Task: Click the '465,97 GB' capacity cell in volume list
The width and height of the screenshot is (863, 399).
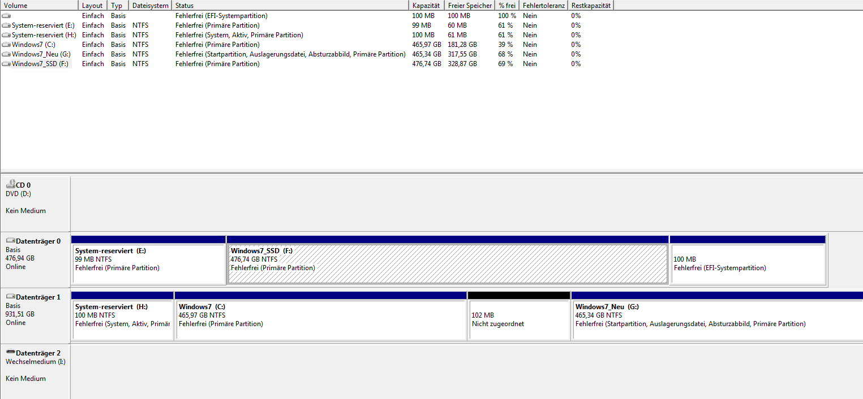Action: 427,45
